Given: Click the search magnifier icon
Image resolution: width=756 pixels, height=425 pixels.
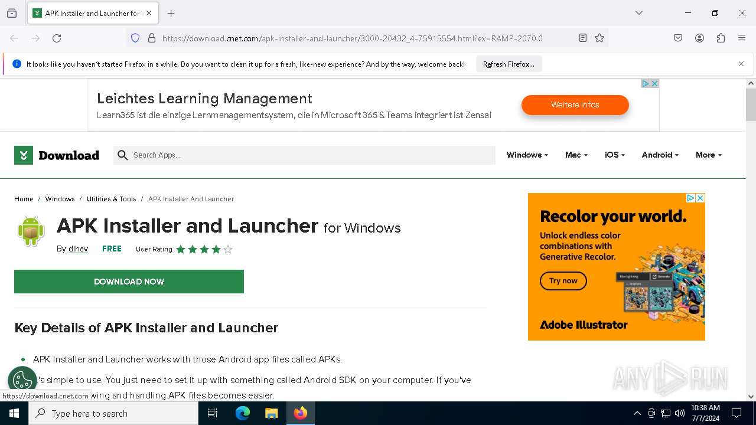Looking at the screenshot, I should tap(123, 155).
